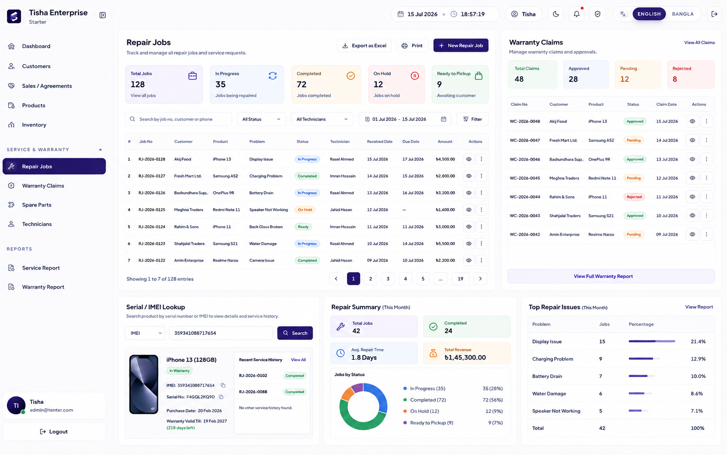Open the View Full Warranty Report link
Screen dimensions: 727x455
pyautogui.click(x=603, y=276)
